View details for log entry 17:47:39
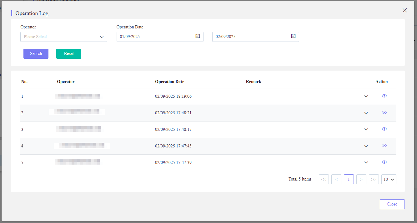Image resolution: width=417 pixels, height=223 pixels. coord(384,162)
